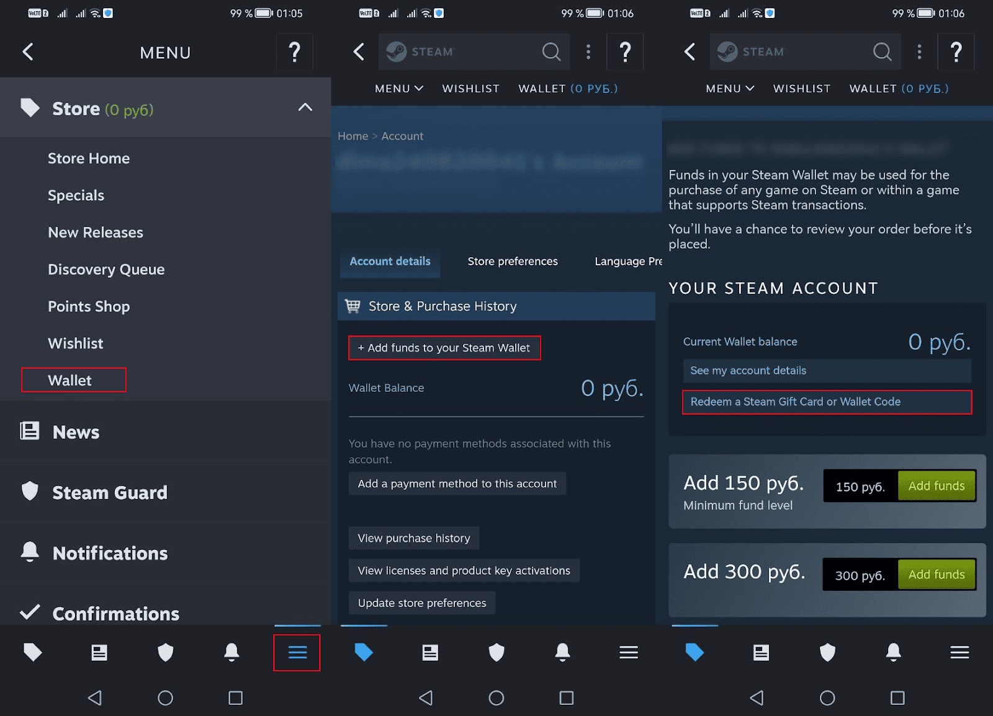Click View purchase history
Image resolution: width=993 pixels, height=716 pixels.
click(414, 538)
